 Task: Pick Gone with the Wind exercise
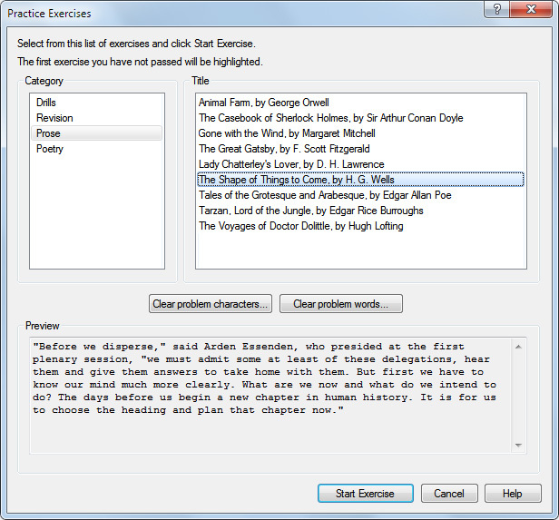[x=360, y=133]
